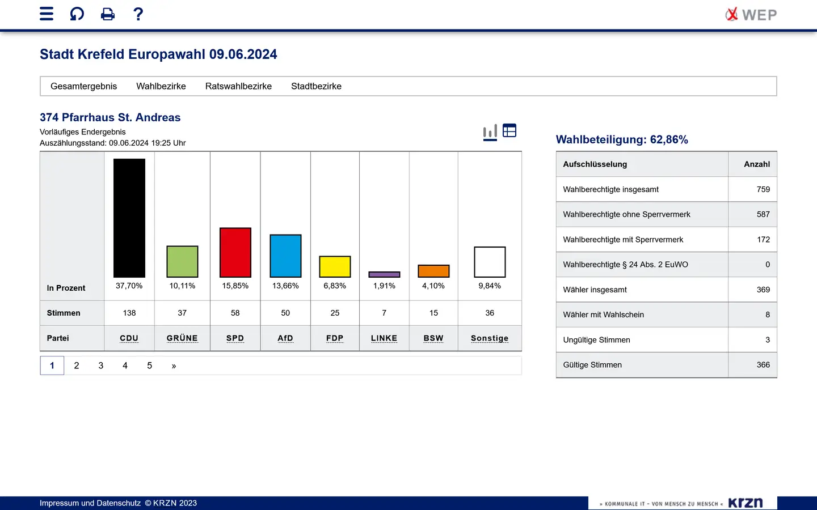Click the WEP logo
This screenshot has height=510, width=817.
pyautogui.click(x=751, y=15)
